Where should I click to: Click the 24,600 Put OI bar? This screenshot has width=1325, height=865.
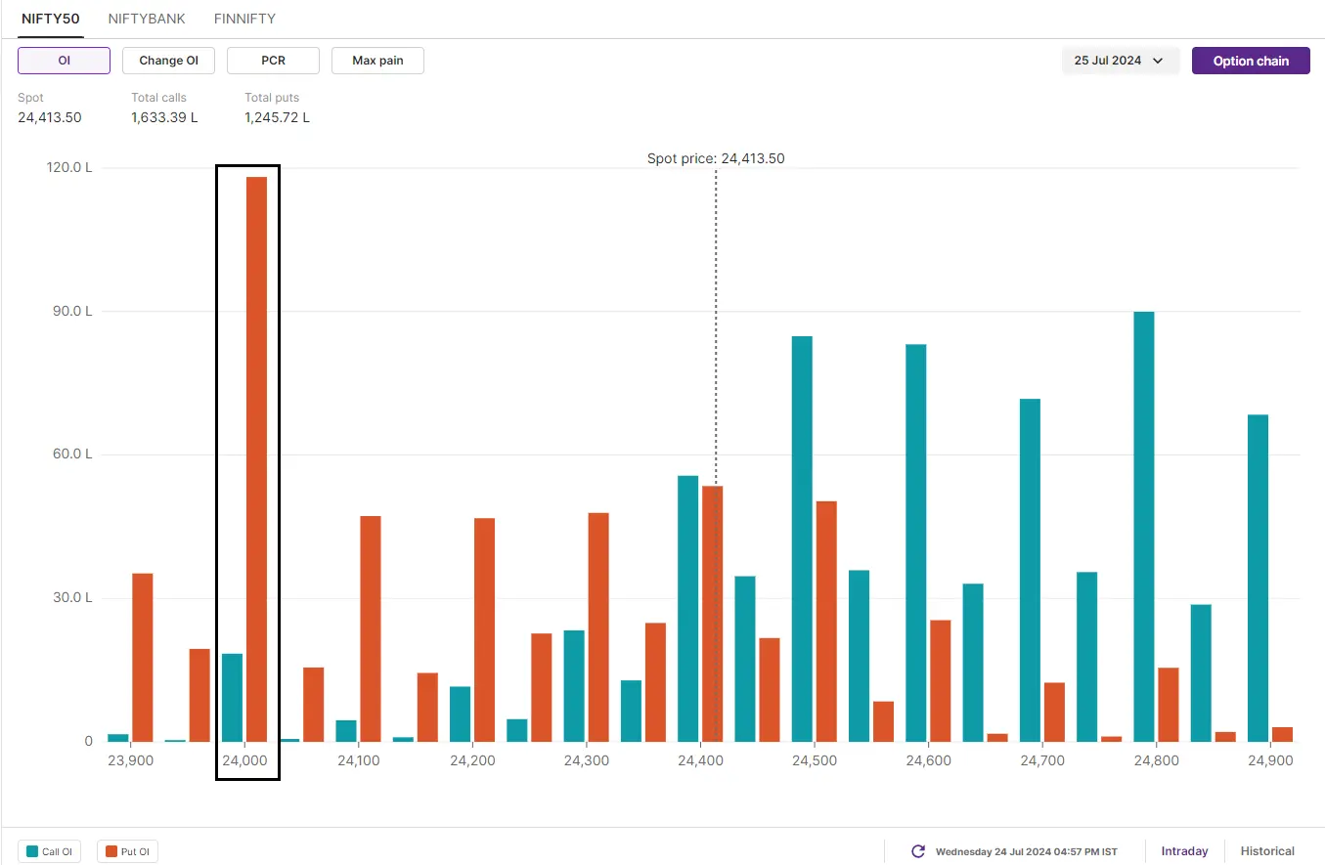[x=941, y=680]
